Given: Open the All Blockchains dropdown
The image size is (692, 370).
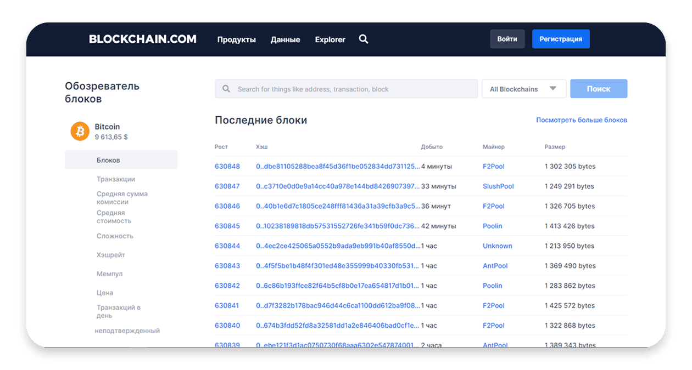Looking at the screenshot, I should [524, 89].
